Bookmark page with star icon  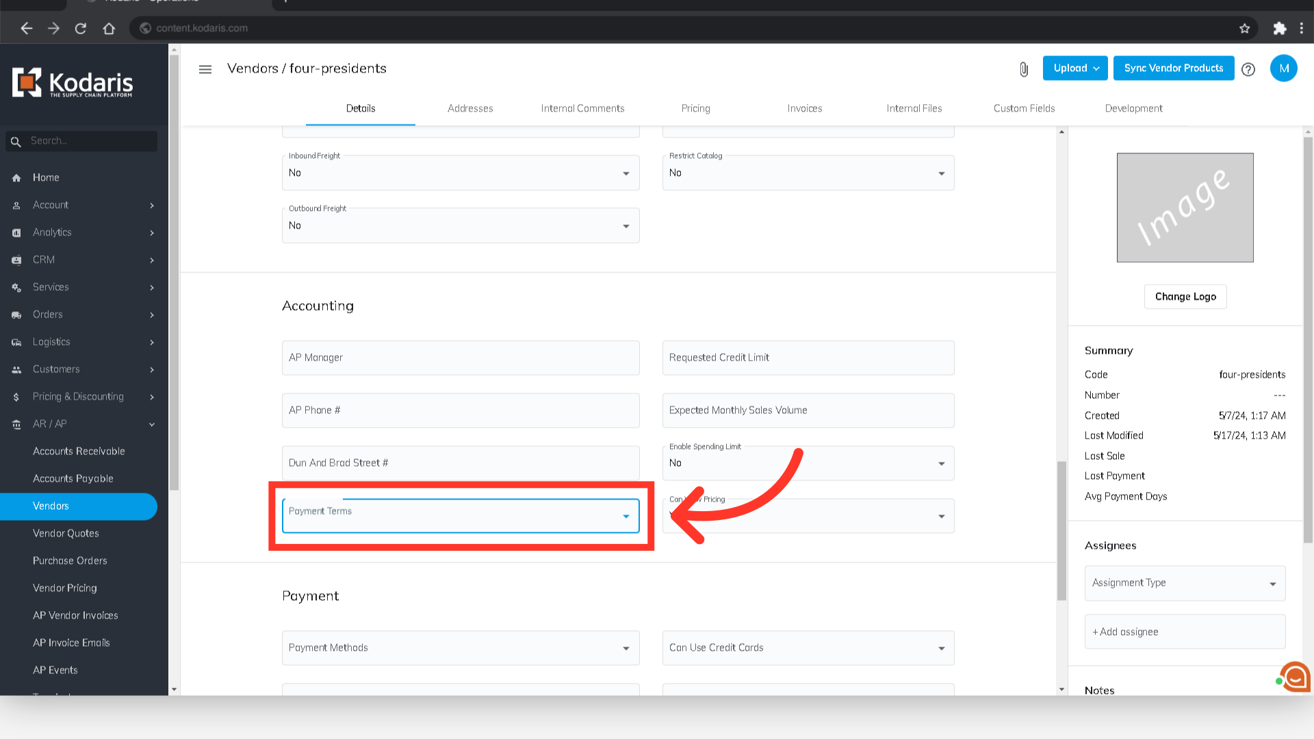click(x=1244, y=28)
